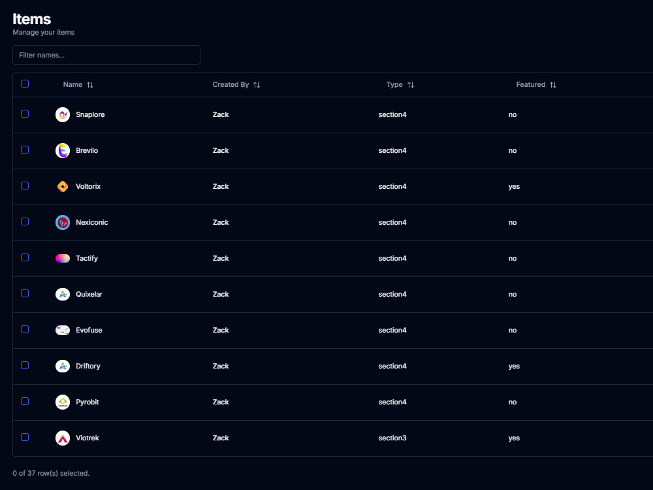This screenshot has width=653, height=490.
Task: Click the Voltorix name text
Action: pyautogui.click(x=88, y=186)
